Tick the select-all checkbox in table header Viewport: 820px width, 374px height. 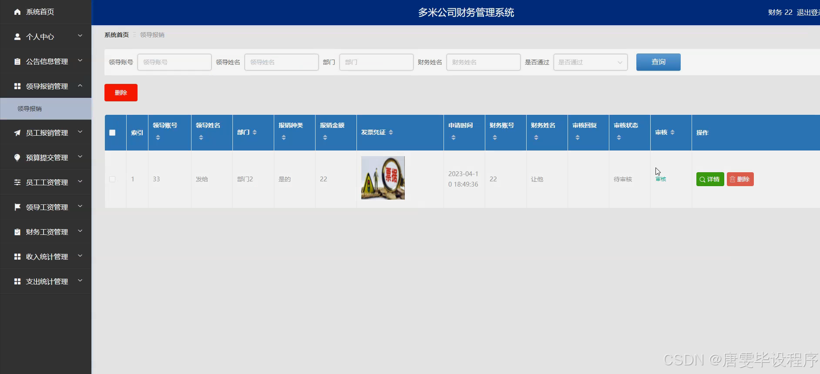pyautogui.click(x=112, y=133)
